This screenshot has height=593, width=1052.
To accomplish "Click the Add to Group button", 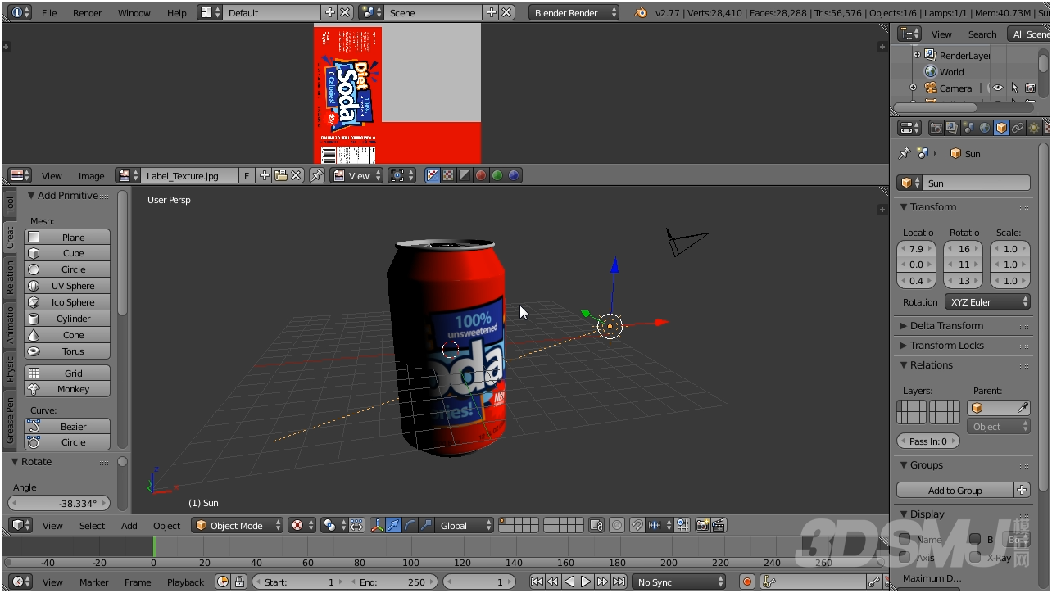I will [x=955, y=490].
